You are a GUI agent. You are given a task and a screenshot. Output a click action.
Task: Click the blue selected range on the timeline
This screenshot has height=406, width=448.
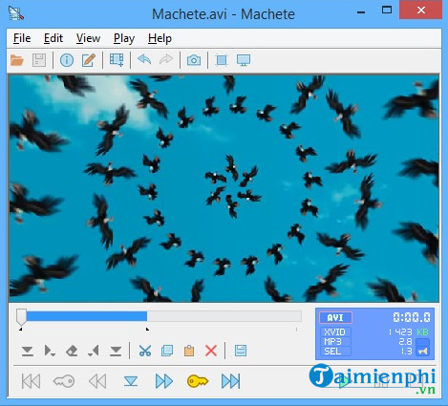tap(87, 316)
